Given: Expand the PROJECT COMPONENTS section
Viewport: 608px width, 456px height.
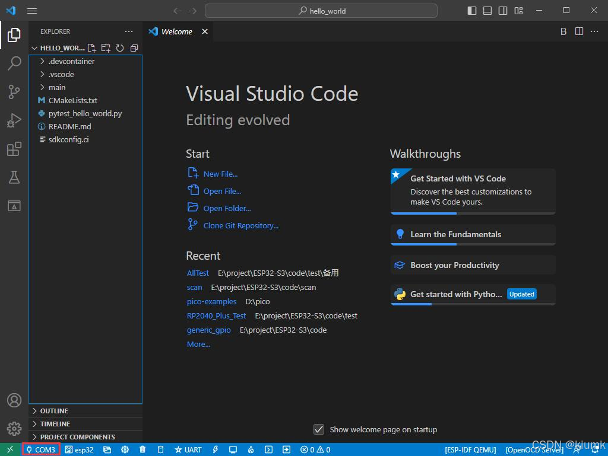Looking at the screenshot, I should coord(85,436).
